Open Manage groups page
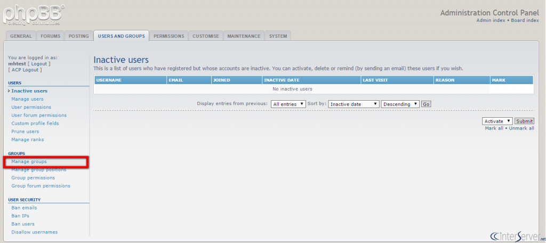Viewport: 546px width, 243px height. click(29, 162)
